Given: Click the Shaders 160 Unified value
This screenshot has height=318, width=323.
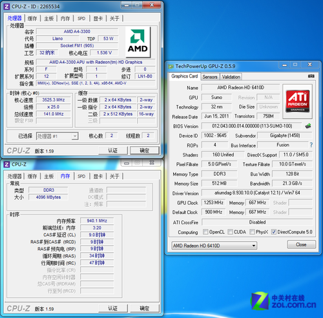Looking at the screenshot, I should [x=223, y=154].
